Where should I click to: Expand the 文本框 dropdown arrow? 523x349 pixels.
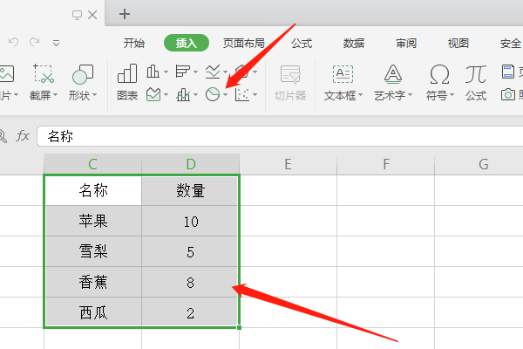point(360,95)
